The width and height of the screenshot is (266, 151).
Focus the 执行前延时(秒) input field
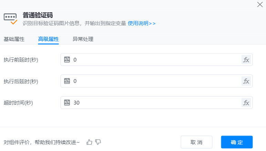[155, 60]
